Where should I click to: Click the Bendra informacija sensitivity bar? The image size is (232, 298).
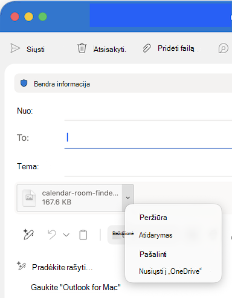pos(123,83)
